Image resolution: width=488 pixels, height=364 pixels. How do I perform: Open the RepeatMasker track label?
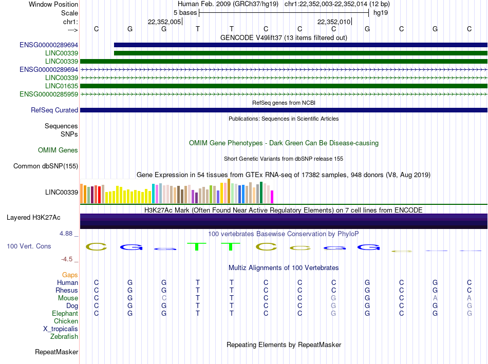pos(57,352)
